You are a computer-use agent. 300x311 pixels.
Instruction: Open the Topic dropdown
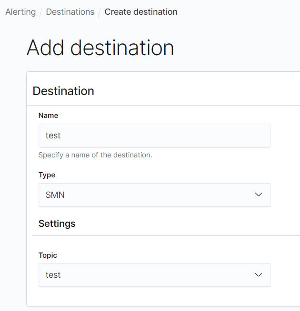coord(154,275)
